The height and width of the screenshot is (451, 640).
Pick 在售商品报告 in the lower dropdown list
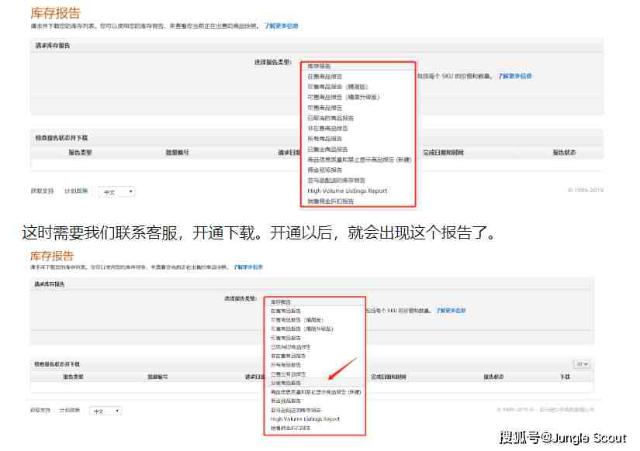(x=285, y=311)
